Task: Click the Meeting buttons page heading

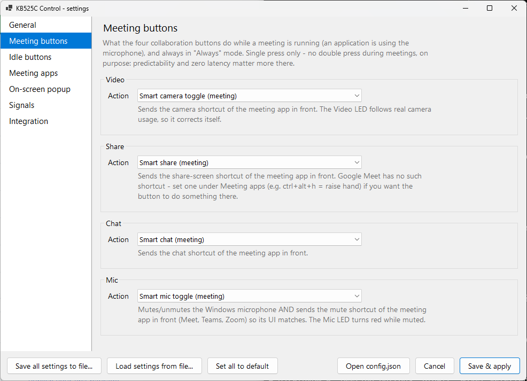Action: tap(140, 28)
